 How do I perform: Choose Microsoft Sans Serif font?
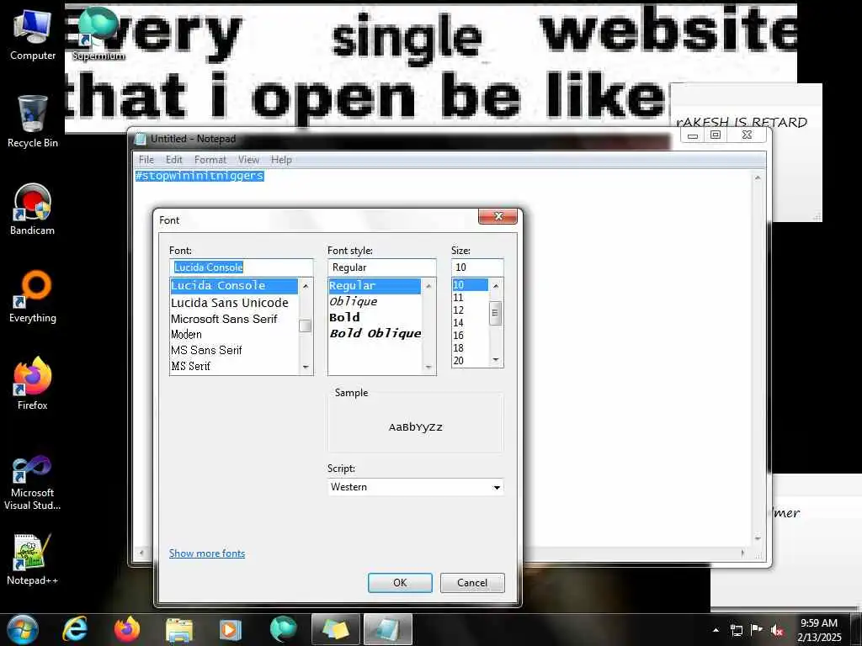click(x=234, y=319)
